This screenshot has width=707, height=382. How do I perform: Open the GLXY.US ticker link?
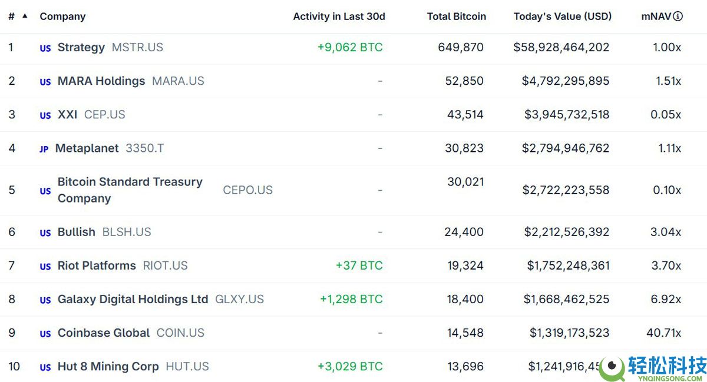(x=239, y=300)
